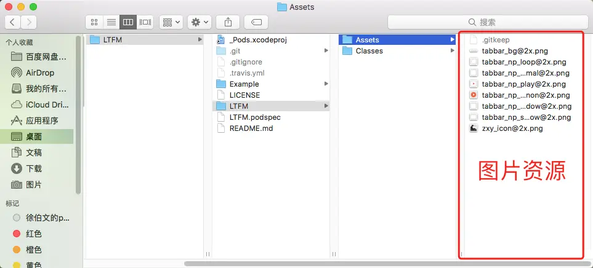Click the sidebar vertical scrollbar
Screen dimensions: 593x268
pyautogui.click(x=79, y=115)
